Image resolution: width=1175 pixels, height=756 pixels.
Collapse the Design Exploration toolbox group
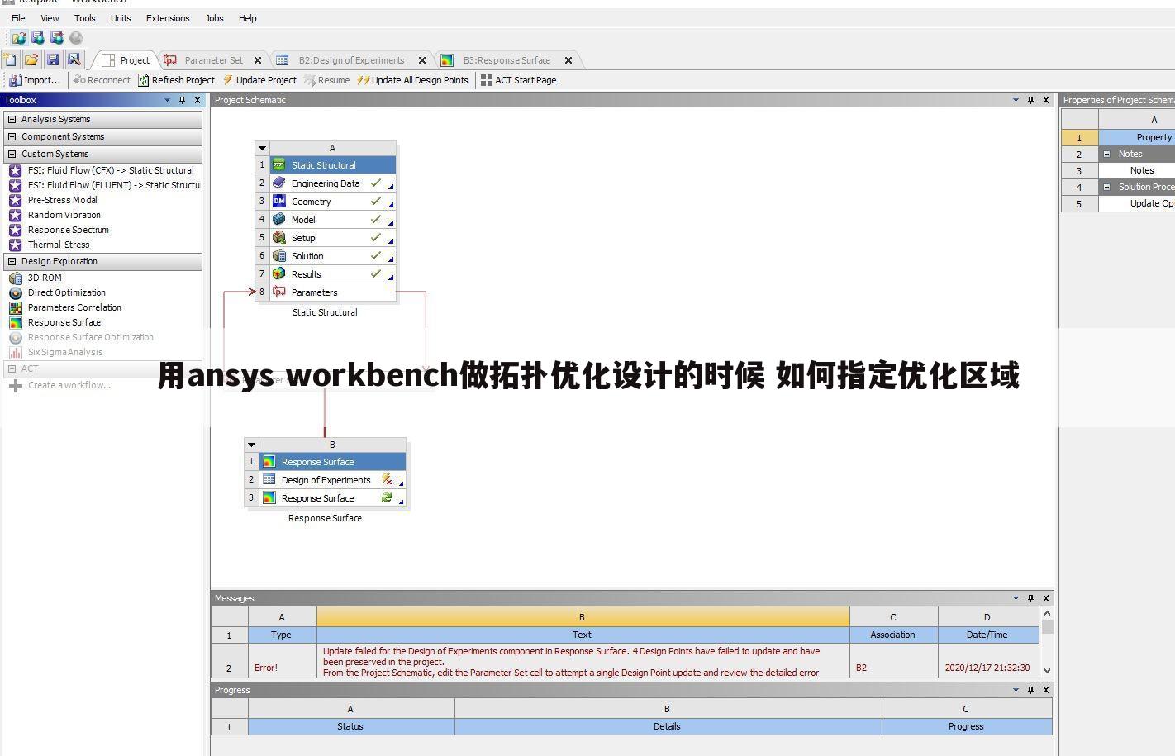click(12, 261)
